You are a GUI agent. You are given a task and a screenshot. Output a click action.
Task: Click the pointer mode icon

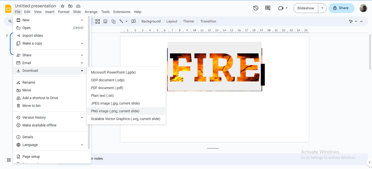[x=351, y=21]
